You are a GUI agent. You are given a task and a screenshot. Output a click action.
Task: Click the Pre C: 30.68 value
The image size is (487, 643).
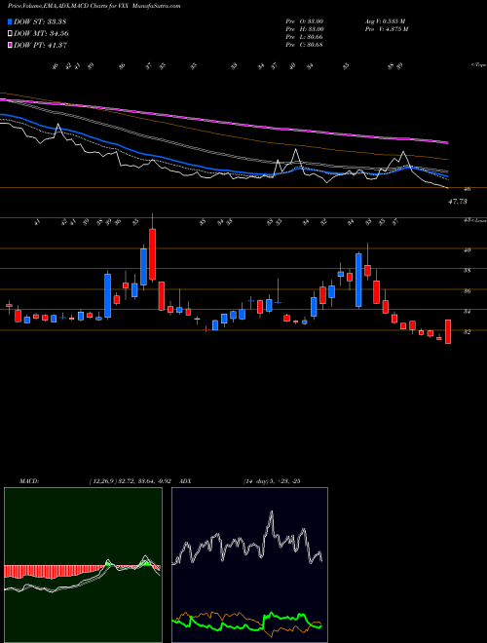point(305,45)
